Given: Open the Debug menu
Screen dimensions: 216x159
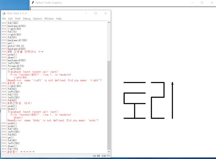Looking at the screenshot, I should coord(27,19).
